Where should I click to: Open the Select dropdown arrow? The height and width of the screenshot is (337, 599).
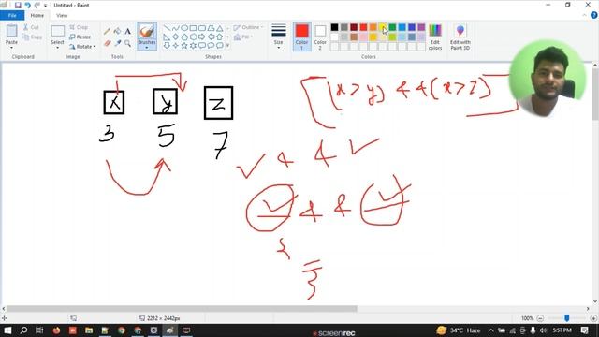(x=57, y=48)
